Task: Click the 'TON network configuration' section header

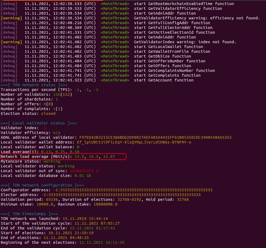Action: [x=42, y=185]
